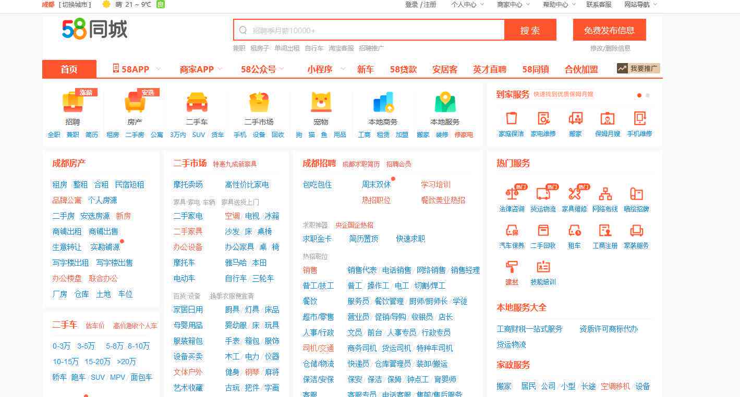Viewport: 740px width, 397px height.
Task: Open the 本地商务 buildings icon
Action: pos(383,102)
